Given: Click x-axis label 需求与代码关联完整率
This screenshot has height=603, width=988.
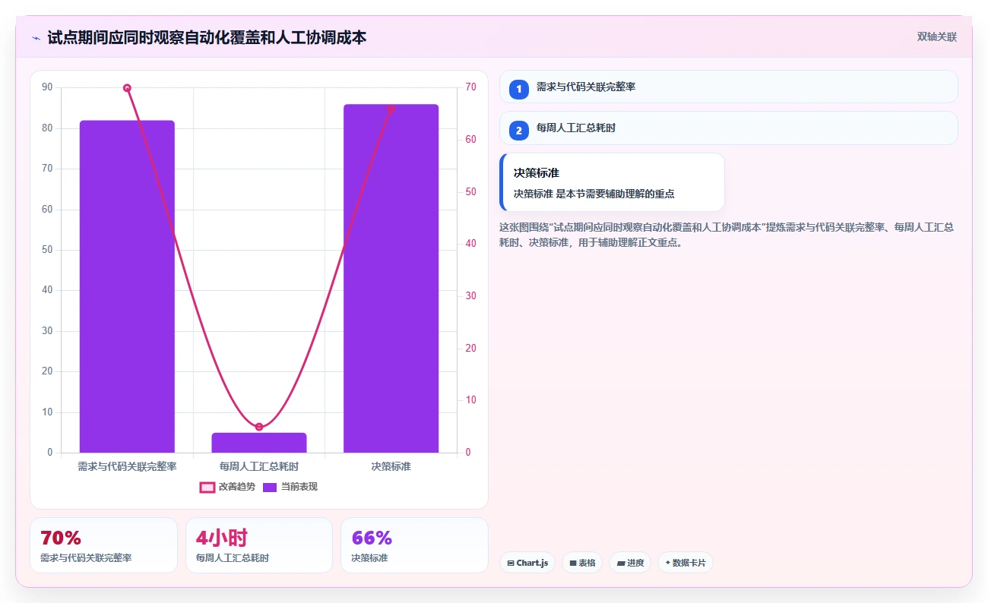Looking at the screenshot, I should (127, 466).
